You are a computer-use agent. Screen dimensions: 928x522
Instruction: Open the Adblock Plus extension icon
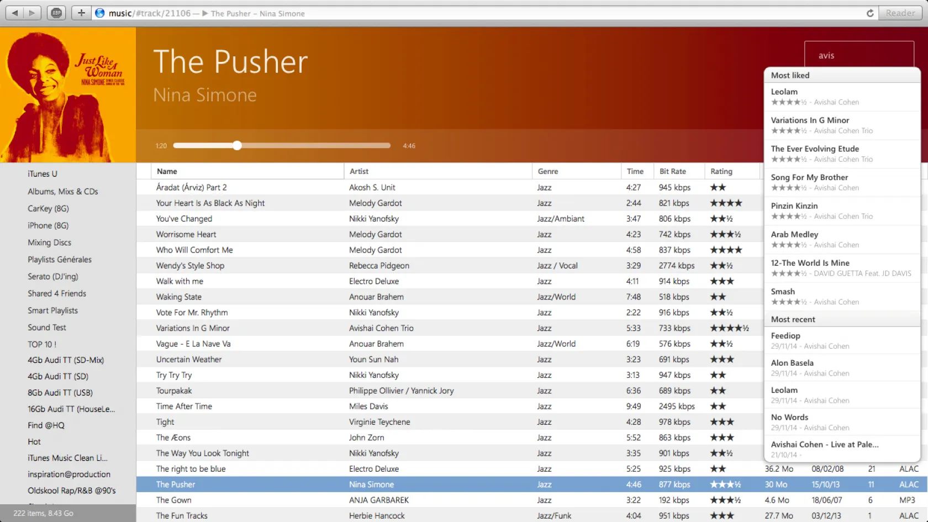click(x=56, y=13)
